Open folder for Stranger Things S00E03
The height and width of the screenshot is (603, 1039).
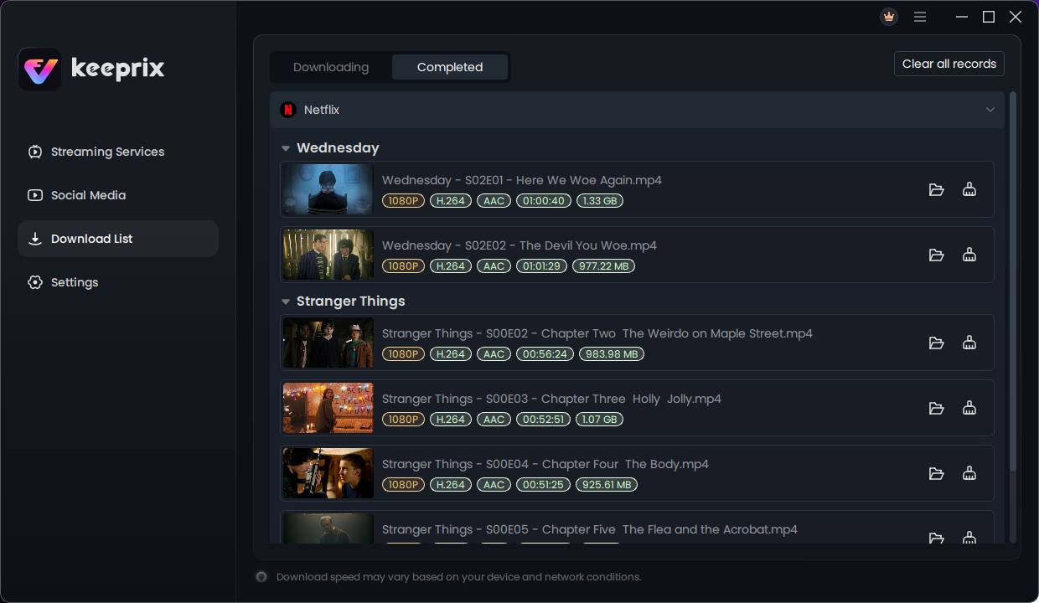coord(937,408)
